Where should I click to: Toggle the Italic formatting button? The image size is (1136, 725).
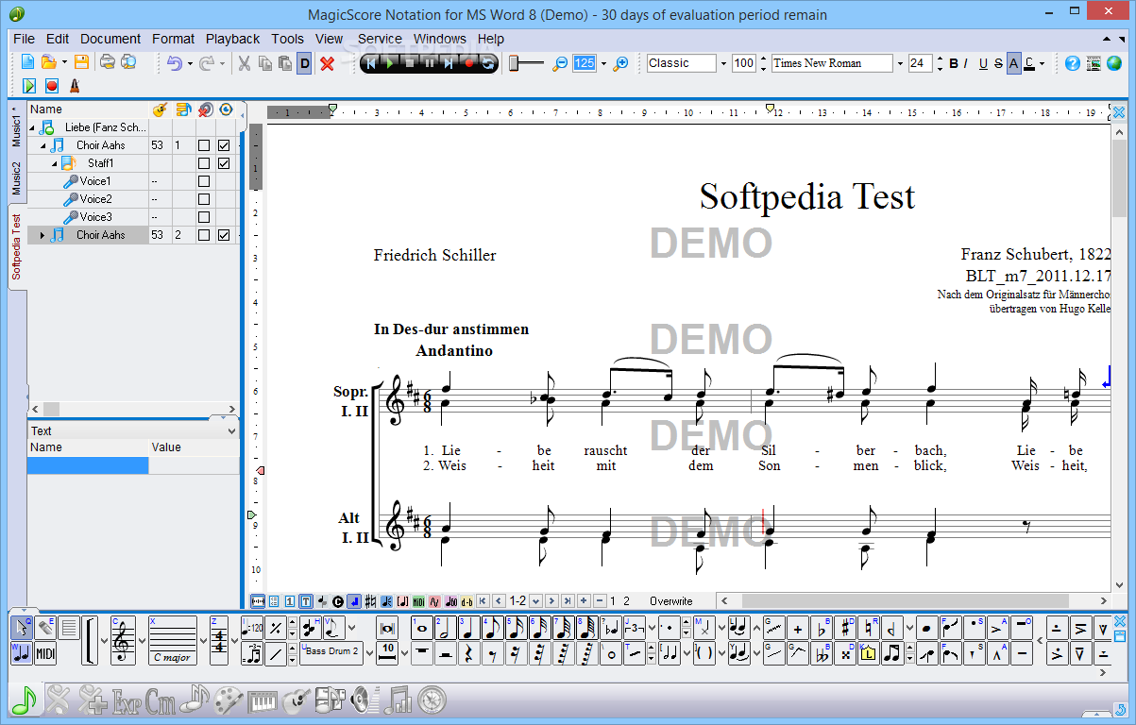pyautogui.click(x=966, y=63)
